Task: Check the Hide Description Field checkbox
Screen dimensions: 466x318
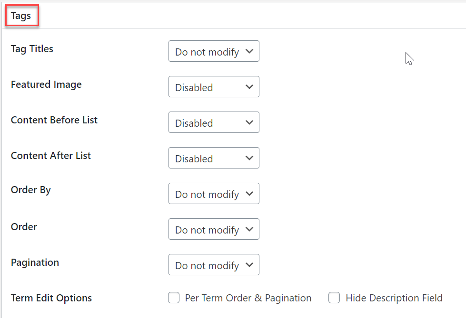Action: 334,298
